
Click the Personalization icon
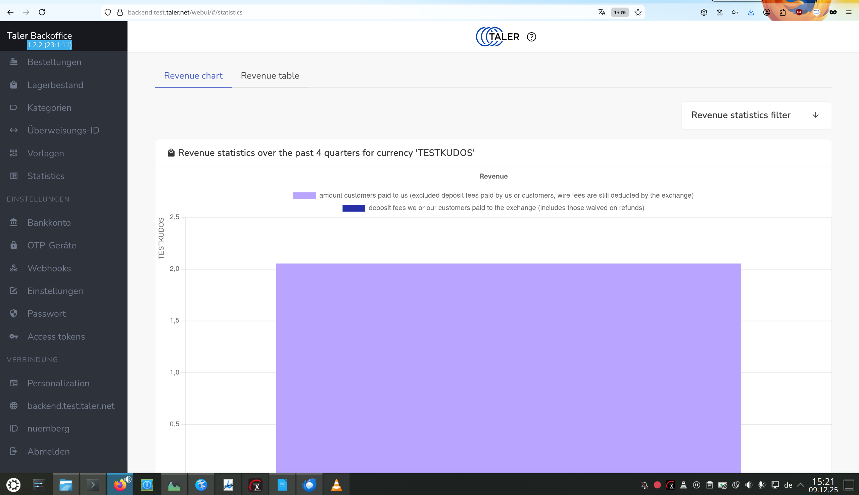14,383
